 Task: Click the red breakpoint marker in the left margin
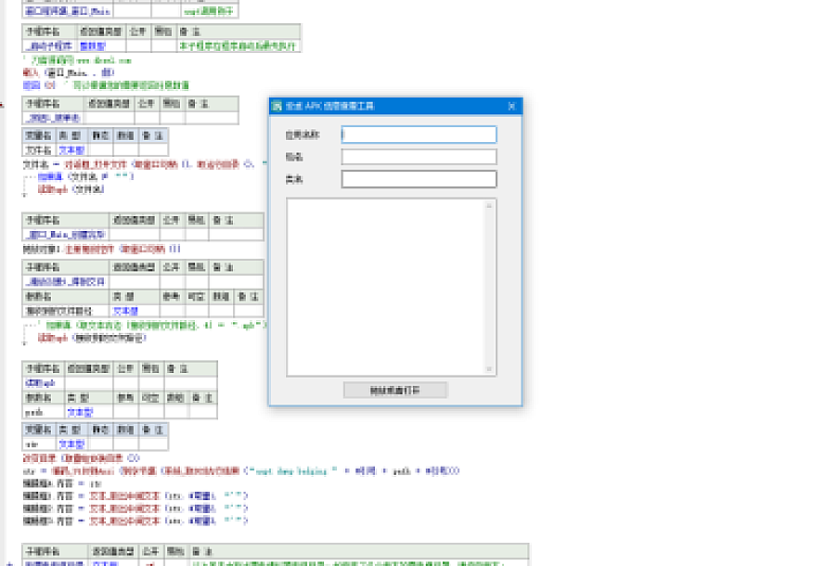pos(3,105)
